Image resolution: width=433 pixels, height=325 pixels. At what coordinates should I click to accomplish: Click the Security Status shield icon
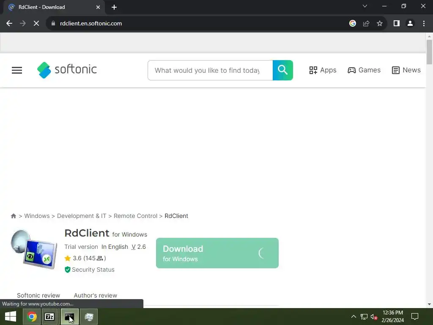tap(67, 270)
